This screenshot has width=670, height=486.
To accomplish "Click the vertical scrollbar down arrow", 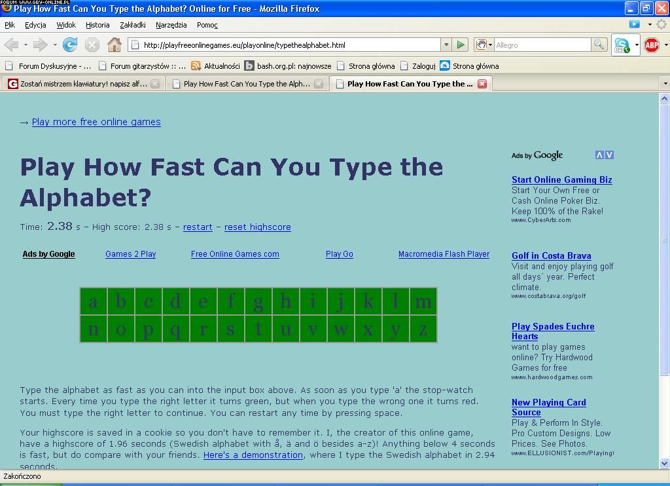I will point(665,463).
